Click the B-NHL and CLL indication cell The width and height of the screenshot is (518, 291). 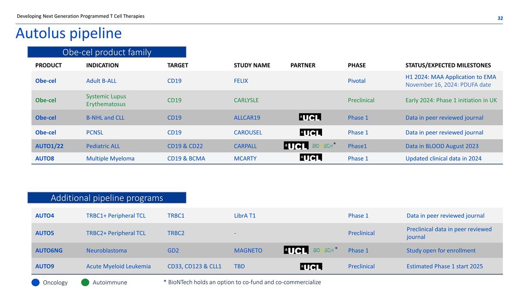(105, 118)
